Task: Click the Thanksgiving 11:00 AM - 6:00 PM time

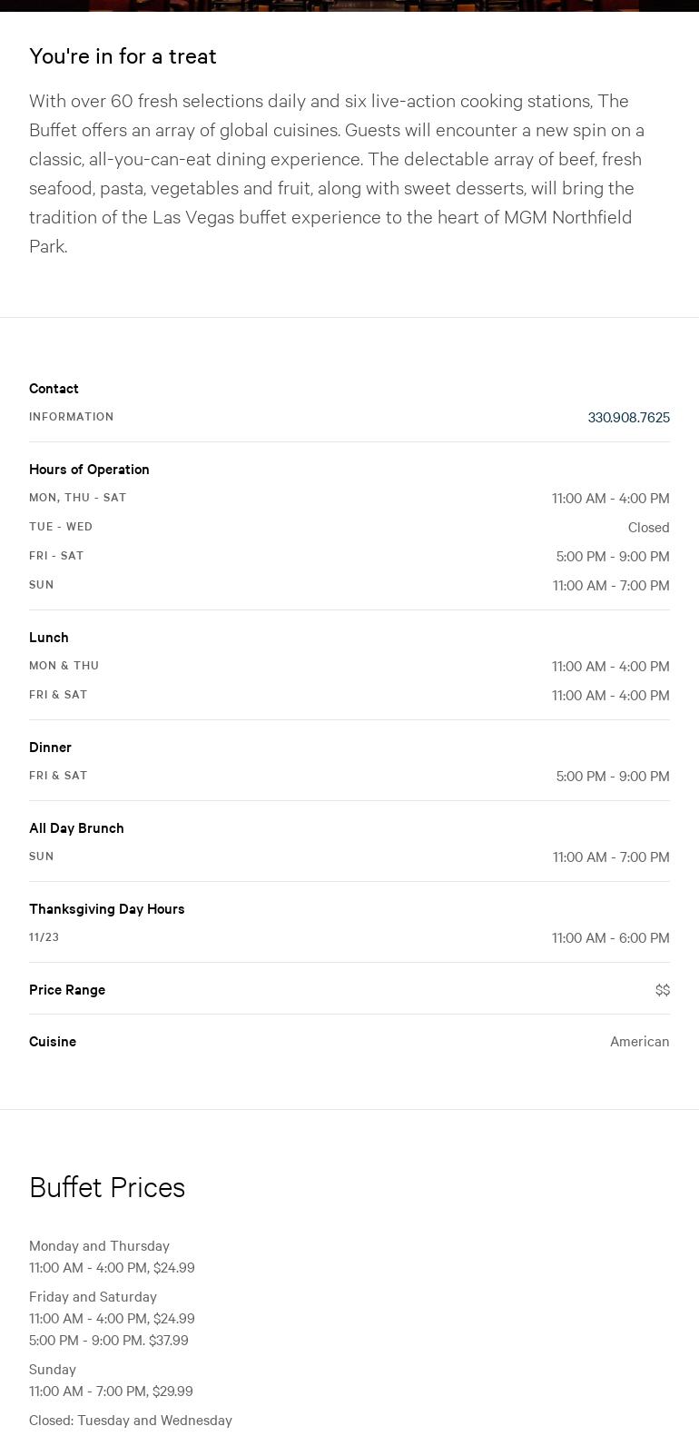Action: click(610, 938)
